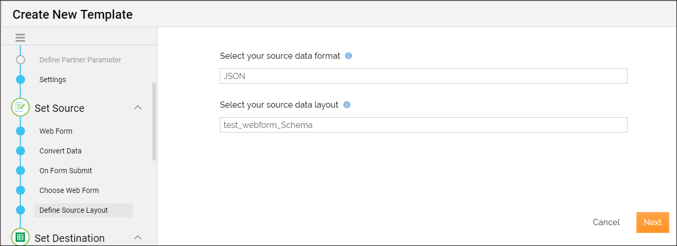The width and height of the screenshot is (677, 246).
Task: Click the Set Destination spreadsheet icon
Action: click(20, 238)
